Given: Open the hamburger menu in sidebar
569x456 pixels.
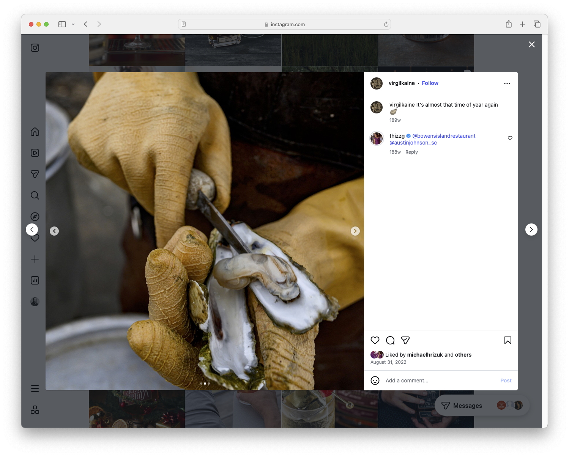Looking at the screenshot, I should tap(35, 388).
